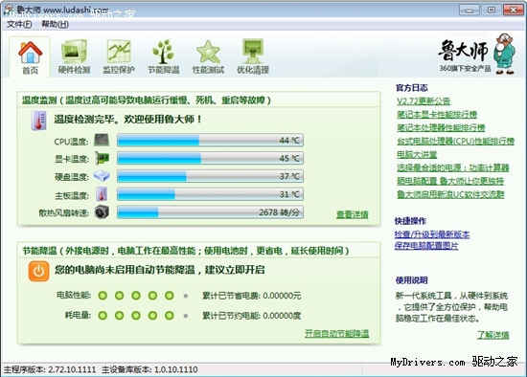Open the 文件(F) menu

(19, 24)
